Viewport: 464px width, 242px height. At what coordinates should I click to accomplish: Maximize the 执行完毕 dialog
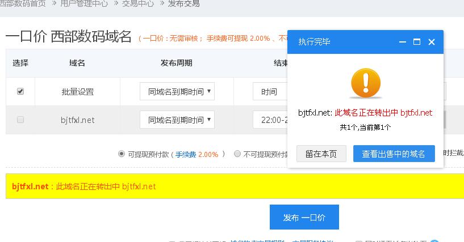click(417, 42)
